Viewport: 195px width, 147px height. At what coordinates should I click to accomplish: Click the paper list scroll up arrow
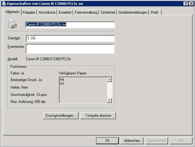click(109, 80)
